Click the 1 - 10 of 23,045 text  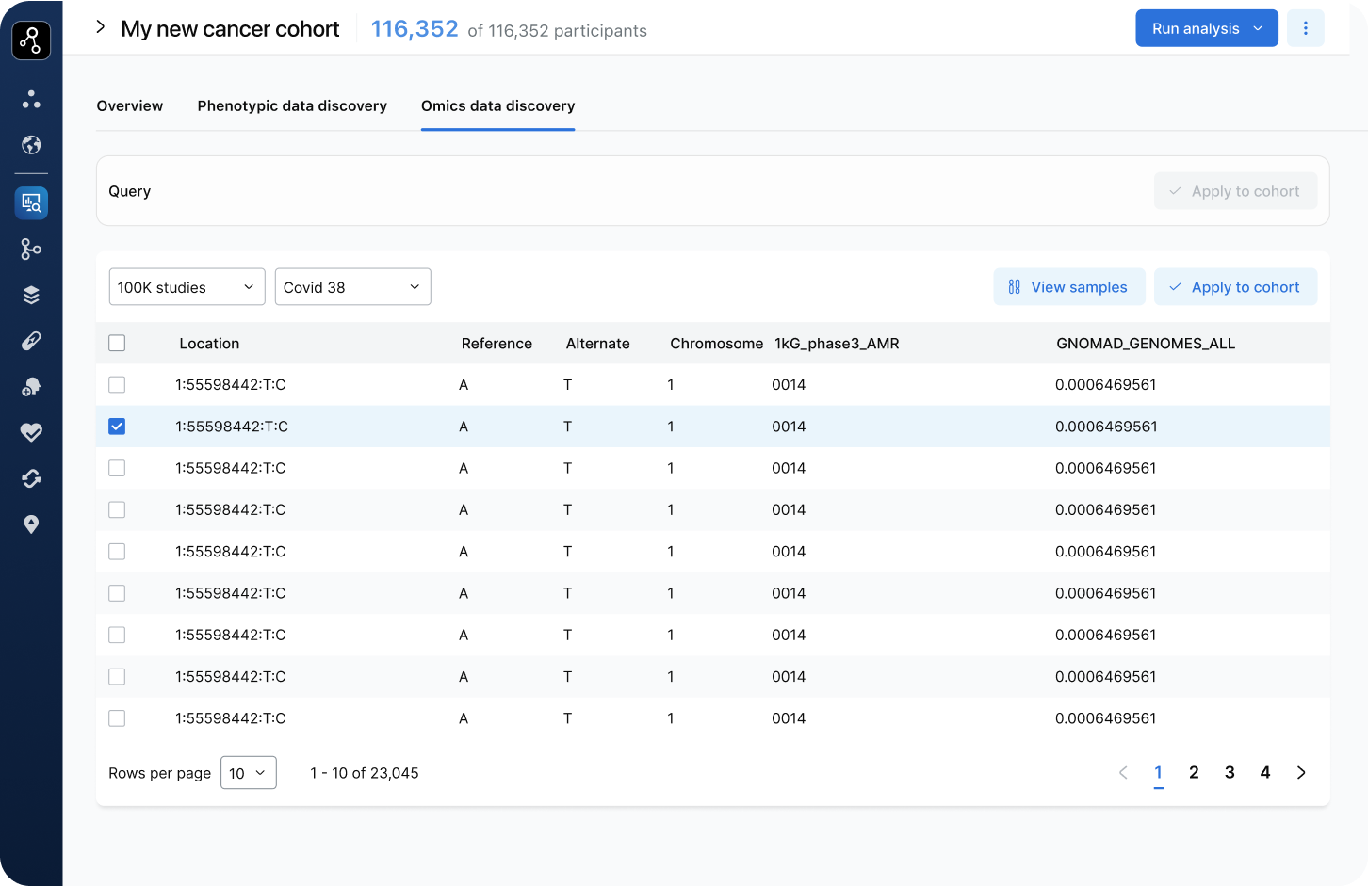click(365, 773)
